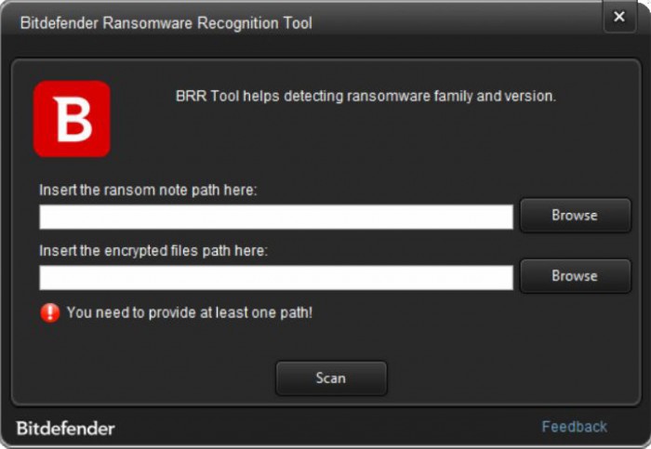Close the Ransomware Recognition Tool window

[x=619, y=17]
